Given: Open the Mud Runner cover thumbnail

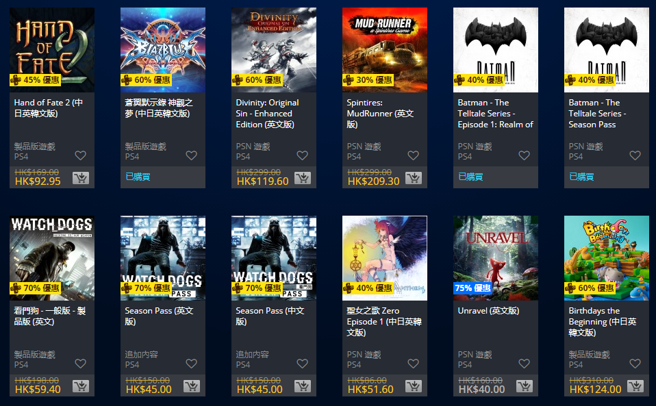Looking at the screenshot, I should point(385,50).
